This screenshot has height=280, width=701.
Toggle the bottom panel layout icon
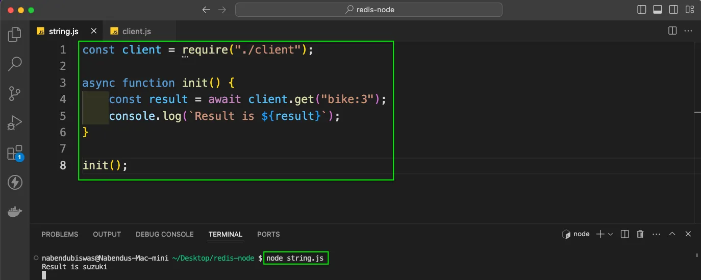point(658,10)
